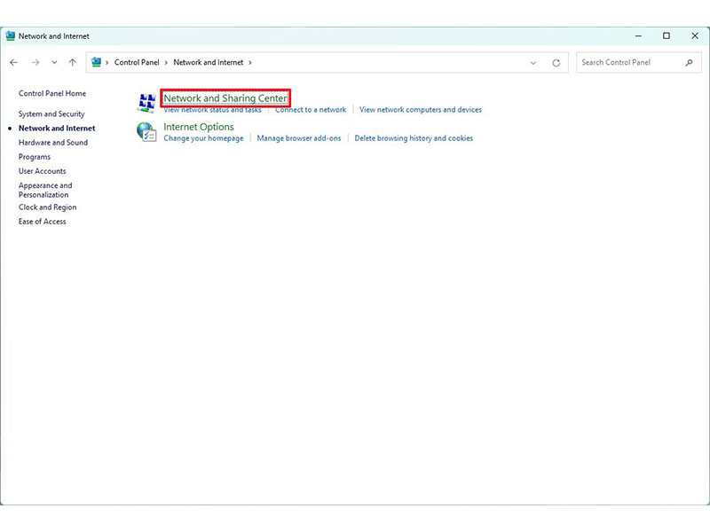Maximize the Network and Internet window

click(x=667, y=35)
